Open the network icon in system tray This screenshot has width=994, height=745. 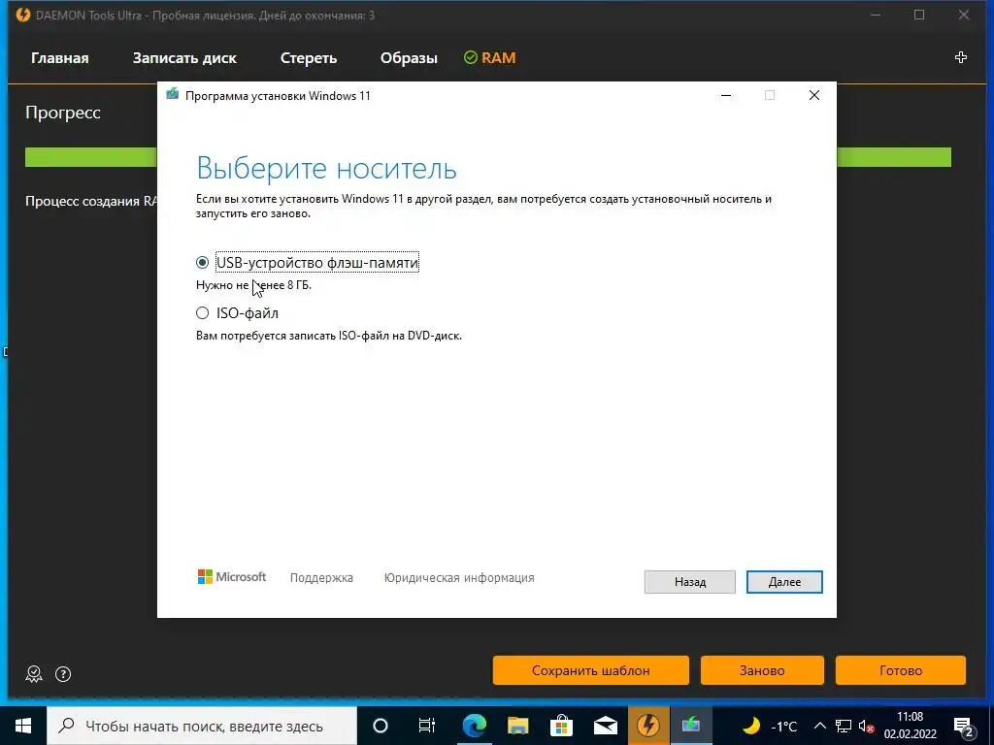pos(844,726)
